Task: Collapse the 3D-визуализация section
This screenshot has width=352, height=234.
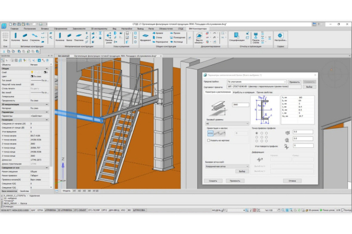Action: (x=47, y=104)
